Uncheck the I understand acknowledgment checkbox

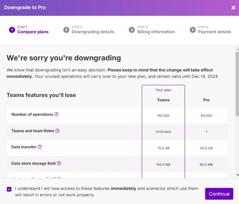pyautogui.click(x=9, y=189)
